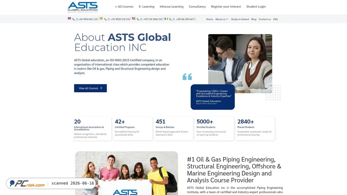Select the 2840+ Placed Students card
This screenshot has height=195, width=347.
[x=255, y=129]
